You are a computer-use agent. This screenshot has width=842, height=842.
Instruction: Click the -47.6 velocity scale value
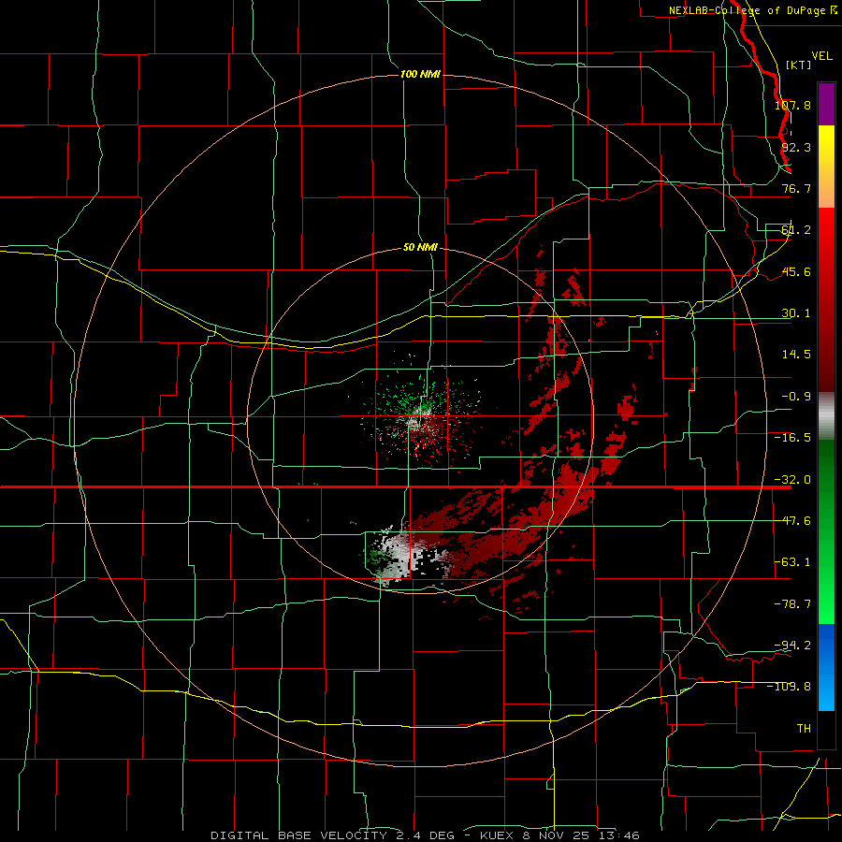792,521
